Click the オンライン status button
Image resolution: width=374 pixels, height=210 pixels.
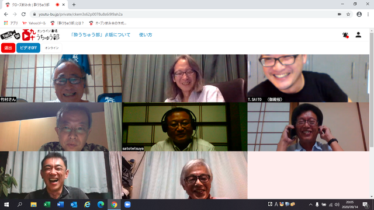point(52,48)
